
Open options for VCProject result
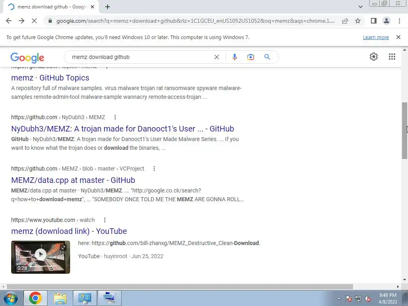coord(154,169)
